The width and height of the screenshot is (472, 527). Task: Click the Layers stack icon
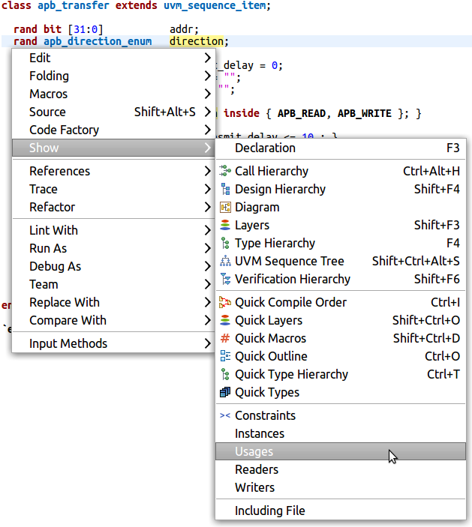click(x=225, y=225)
